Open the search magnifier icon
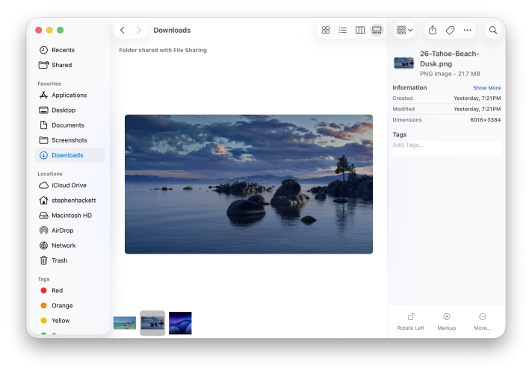This screenshot has height=373, width=532. pos(492,30)
